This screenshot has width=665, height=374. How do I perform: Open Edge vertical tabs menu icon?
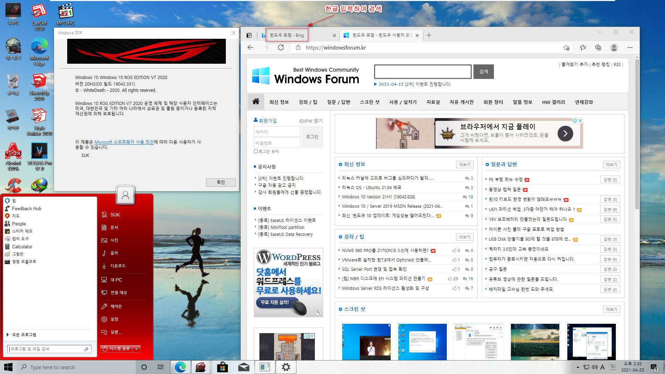249,35
